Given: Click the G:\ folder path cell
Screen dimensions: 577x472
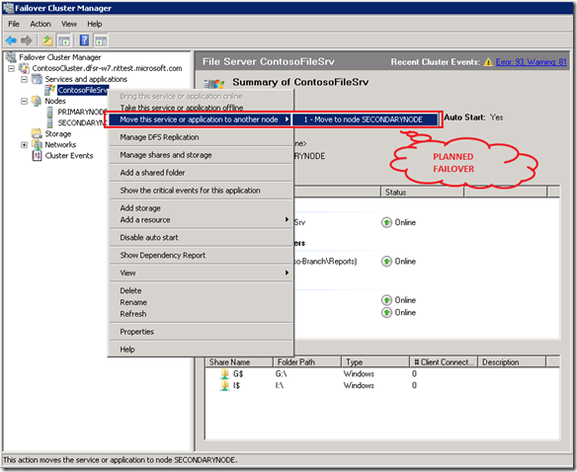Looking at the screenshot, I should pos(281,374).
